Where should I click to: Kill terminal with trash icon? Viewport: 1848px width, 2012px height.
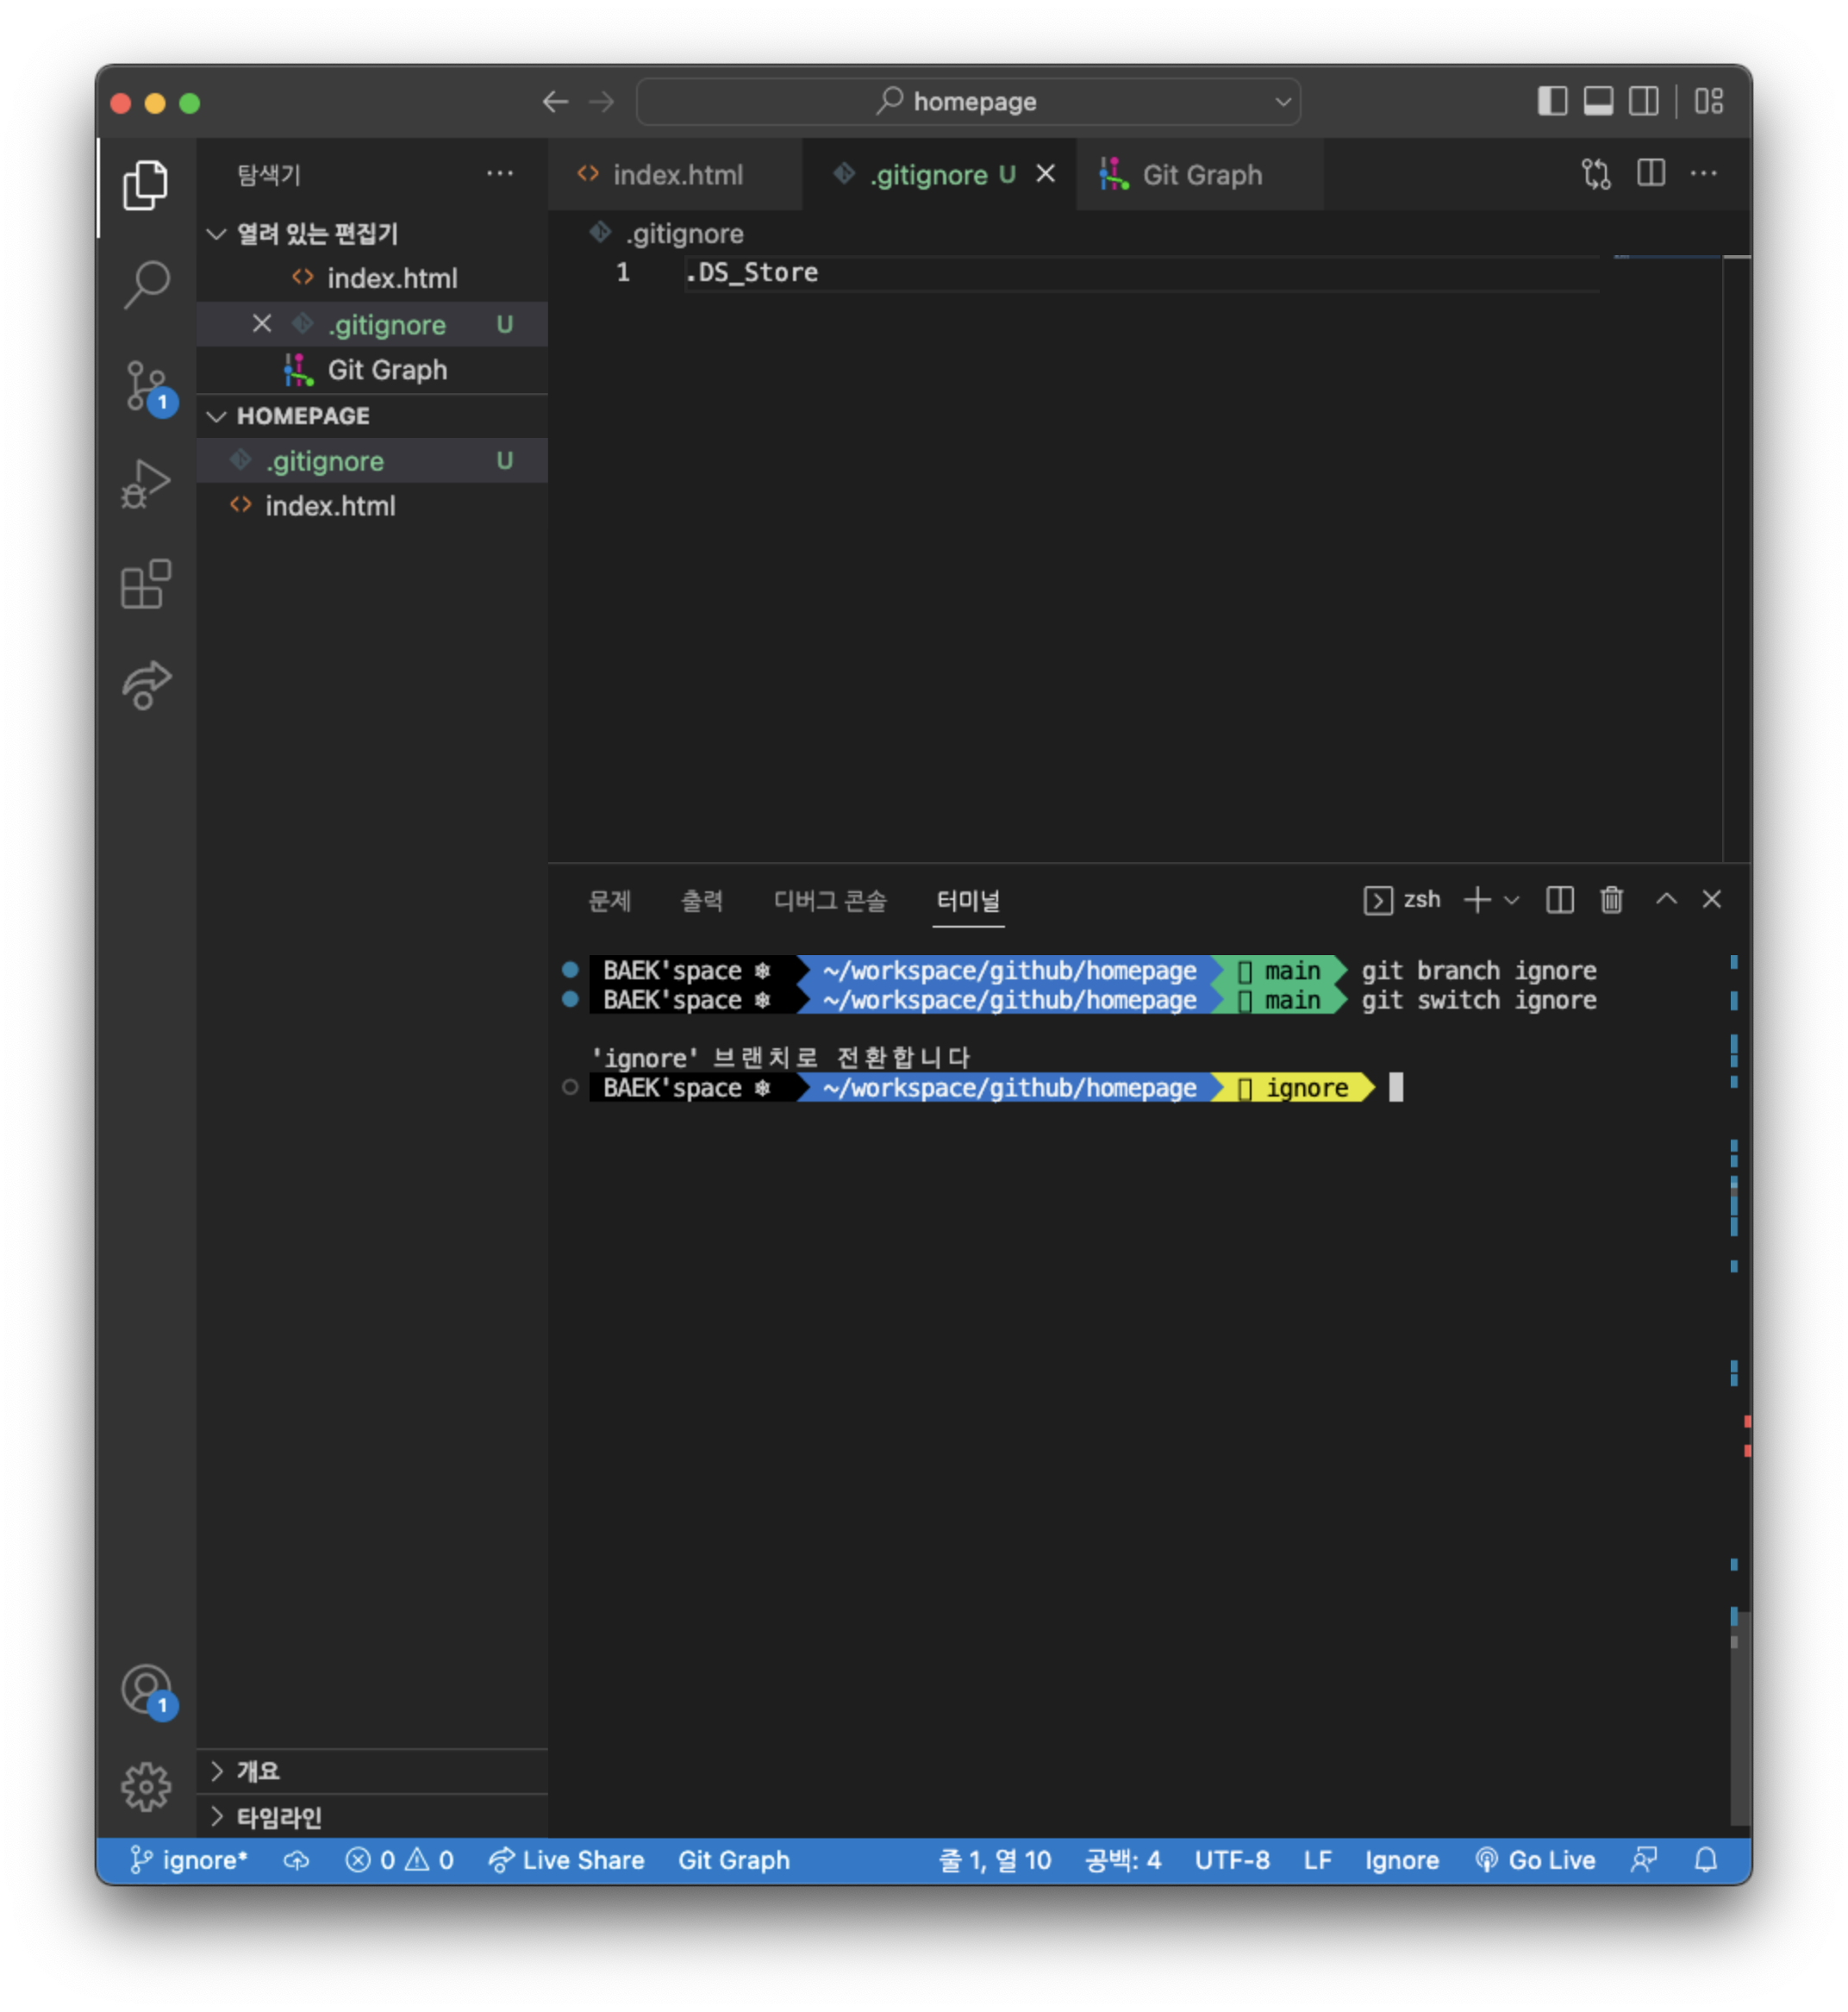[1611, 900]
